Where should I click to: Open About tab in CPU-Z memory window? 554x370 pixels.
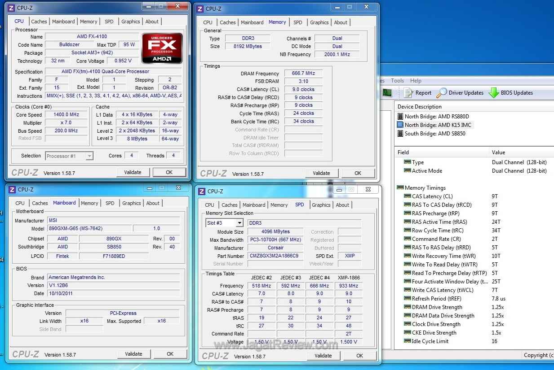[341, 22]
